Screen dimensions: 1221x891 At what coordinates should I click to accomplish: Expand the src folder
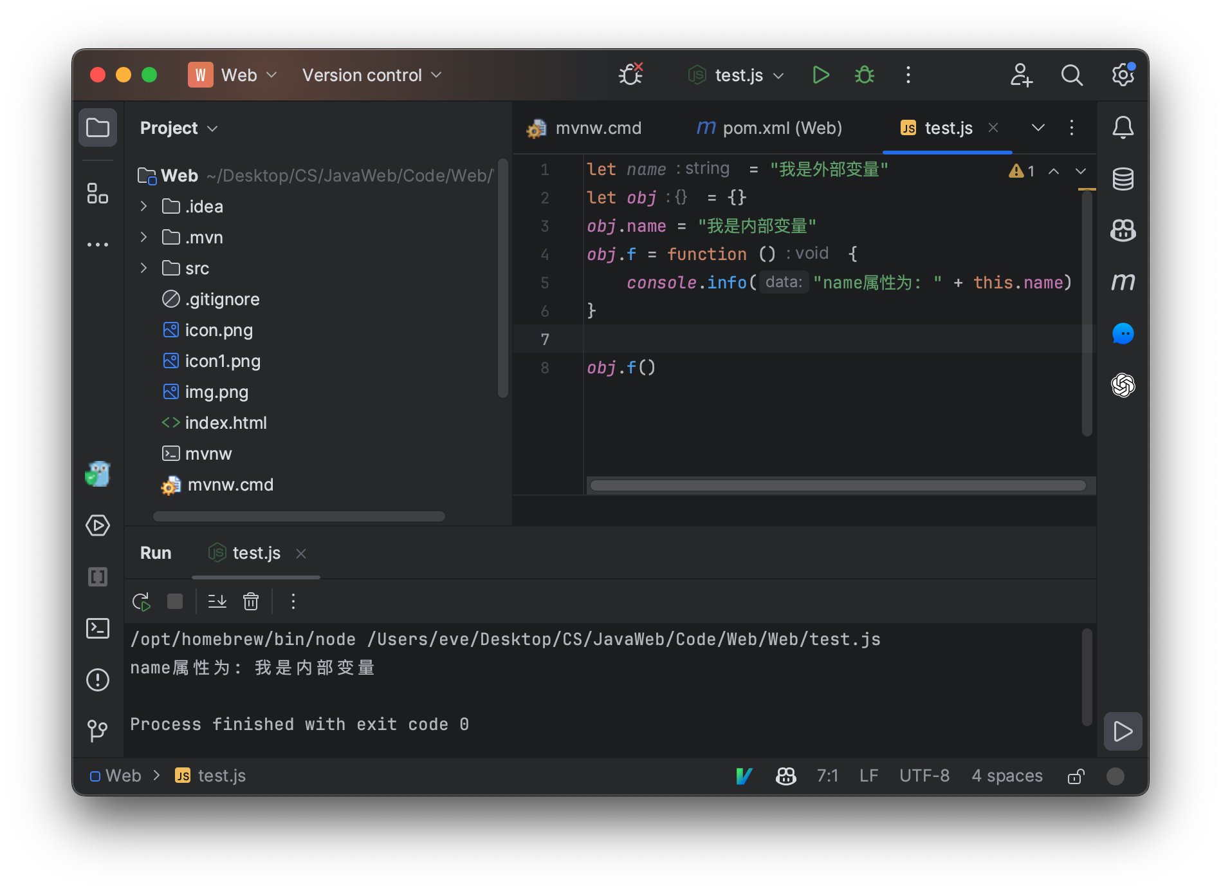coord(144,268)
